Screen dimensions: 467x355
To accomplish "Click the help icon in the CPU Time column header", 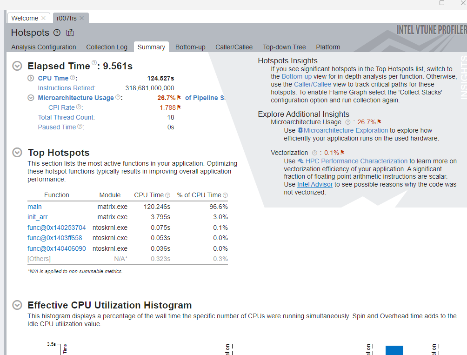I will pyautogui.click(x=167, y=195).
